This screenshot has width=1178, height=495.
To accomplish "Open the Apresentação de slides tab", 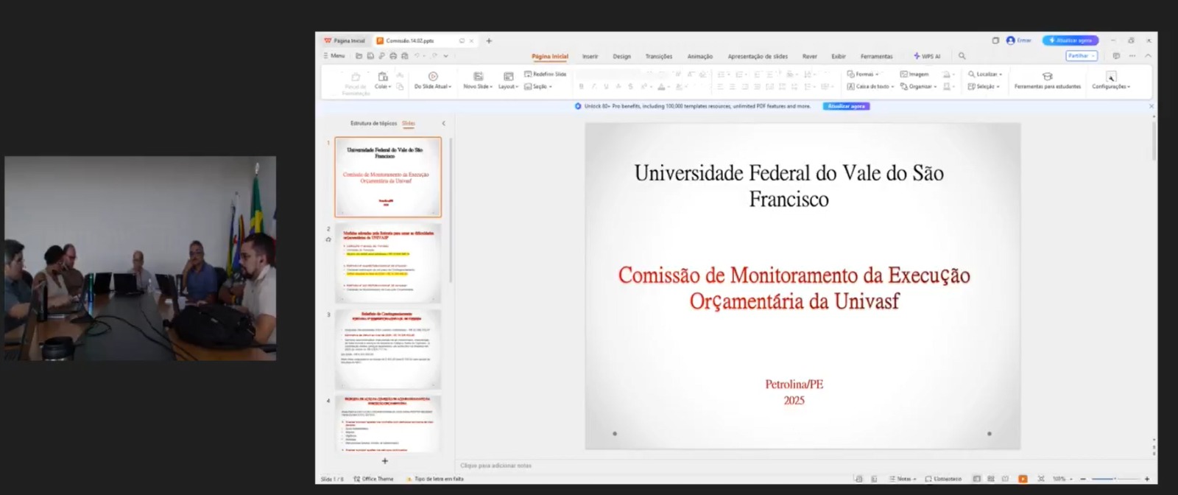I will 758,56.
